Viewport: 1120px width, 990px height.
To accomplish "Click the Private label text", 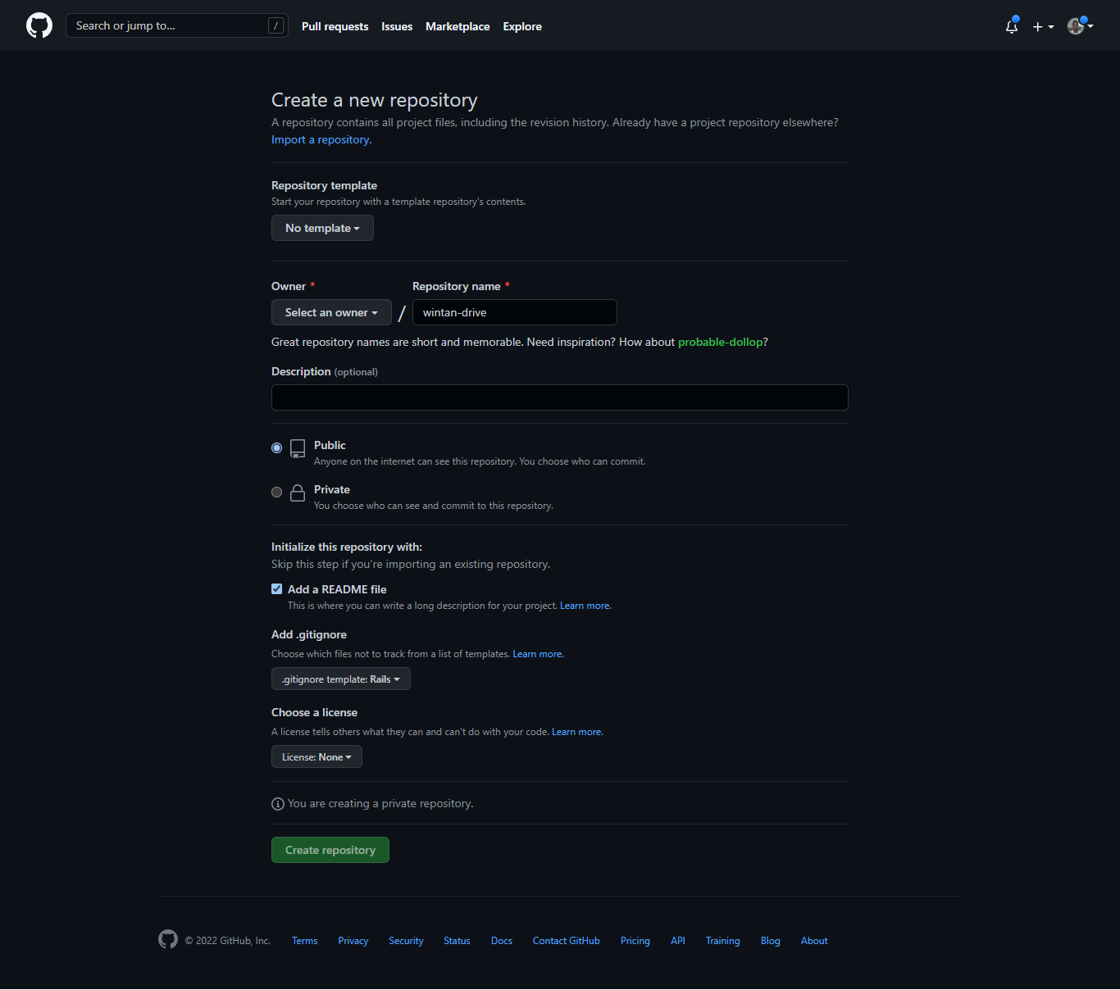I will (332, 489).
